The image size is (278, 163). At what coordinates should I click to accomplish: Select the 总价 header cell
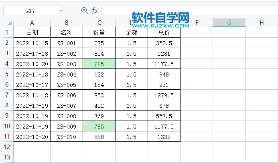tap(164, 32)
